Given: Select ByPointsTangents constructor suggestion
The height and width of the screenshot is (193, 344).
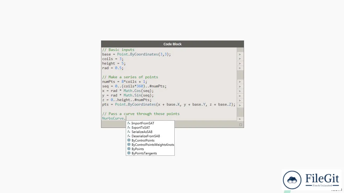Looking at the screenshot, I should point(144,153).
